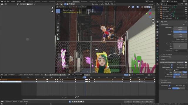Click the output folder browse icon
Viewport: 188px width, 105px height.
pos(186,62)
